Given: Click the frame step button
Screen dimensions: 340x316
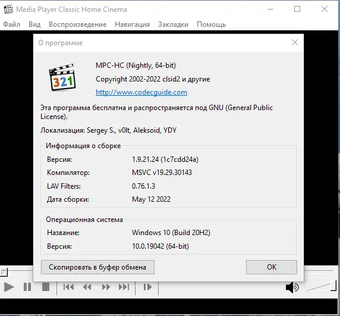Looking at the screenshot, I should point(147,287).
